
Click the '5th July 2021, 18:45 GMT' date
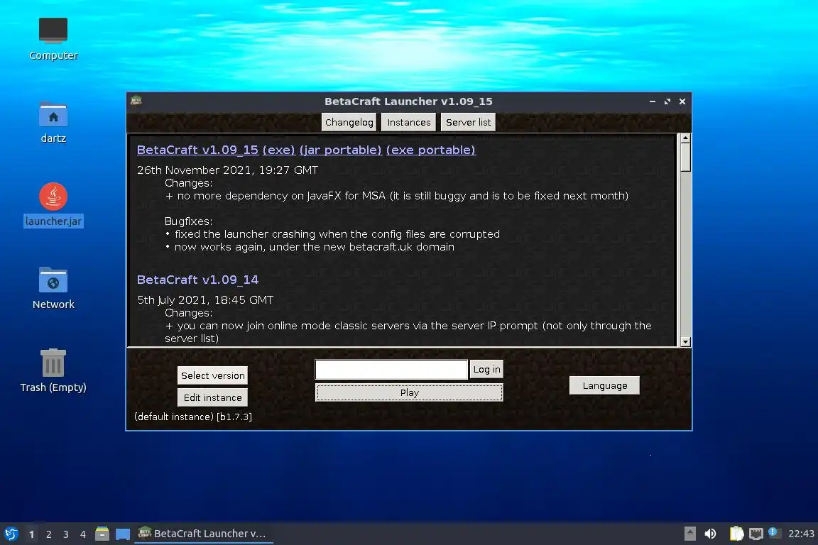(x=205, y=300)
